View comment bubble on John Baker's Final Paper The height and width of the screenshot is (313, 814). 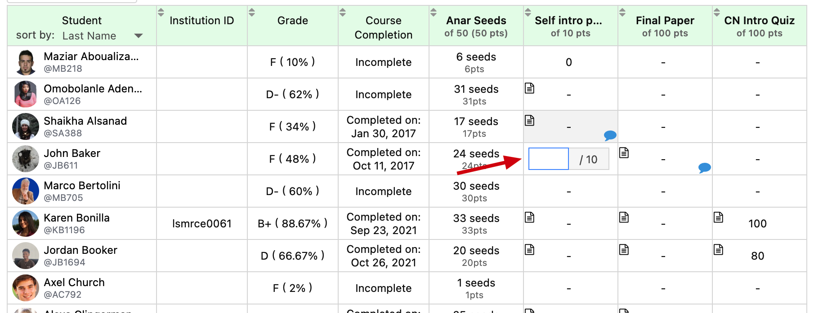(x=704, y=168)
